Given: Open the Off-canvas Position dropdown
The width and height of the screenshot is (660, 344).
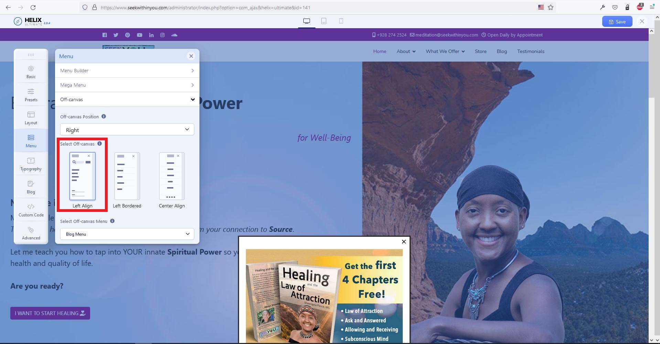Looking at the screenshot, I should [x=127, y=130].
